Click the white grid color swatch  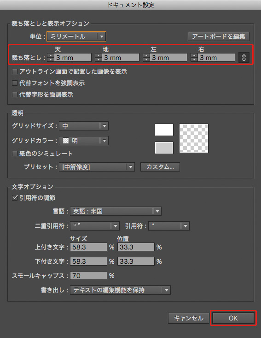click(164, 130)
